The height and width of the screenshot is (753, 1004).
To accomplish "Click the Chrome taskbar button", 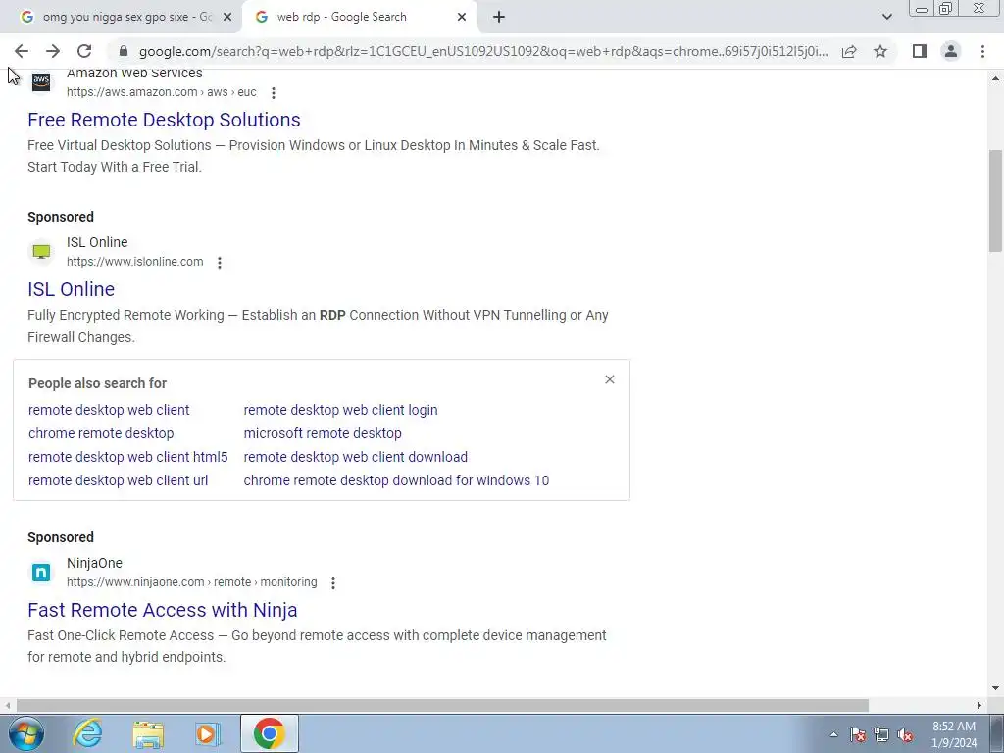I will click(270, 733).
